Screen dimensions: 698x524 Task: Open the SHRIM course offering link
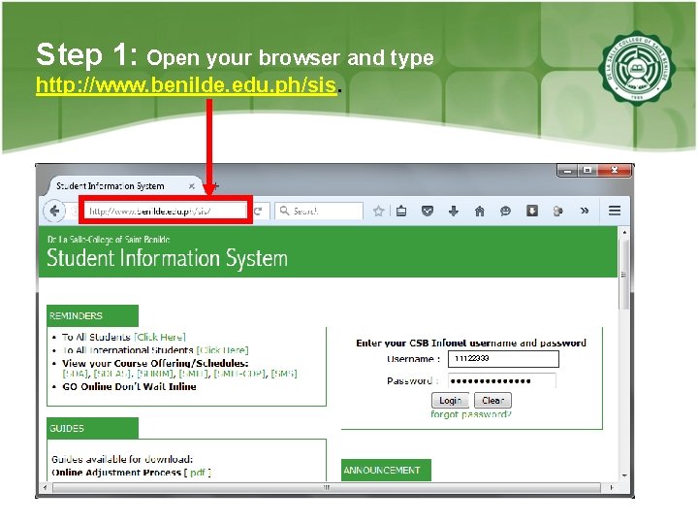[155, 374]
